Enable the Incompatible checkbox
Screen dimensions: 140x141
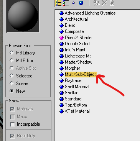point(12,125)
